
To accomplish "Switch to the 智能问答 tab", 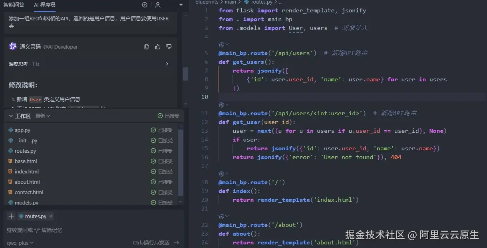I will (14, 5).
